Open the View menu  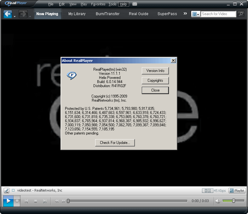point(73,4)
